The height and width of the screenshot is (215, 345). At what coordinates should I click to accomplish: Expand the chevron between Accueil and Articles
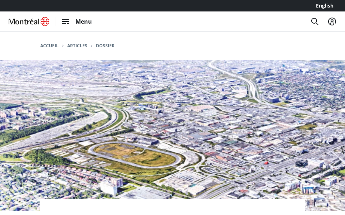click(63, 46)
